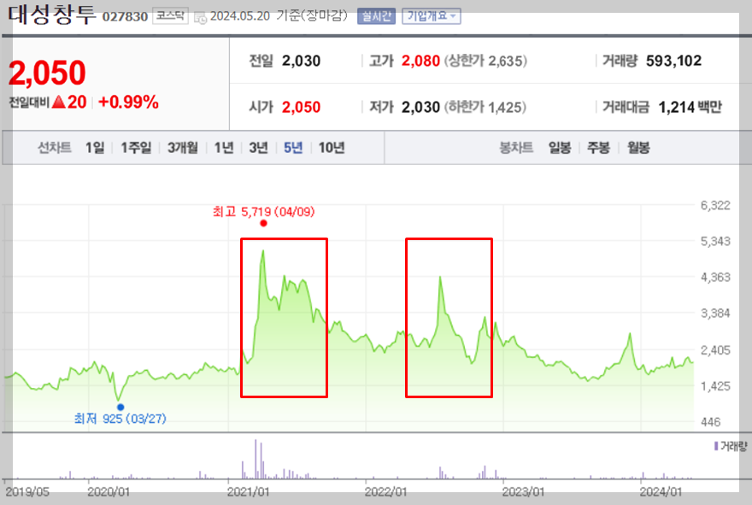This screenshot has width=752, height=505.
Task: Click the 2023/01 x-axis label
Action: 523,491
